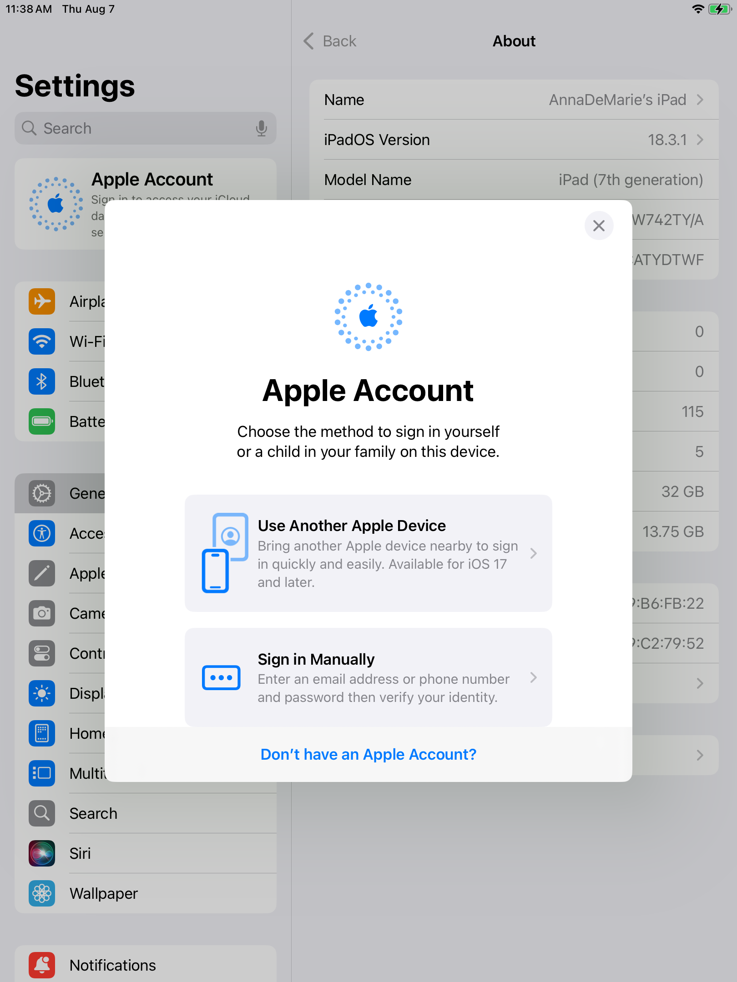Open the device Name row chevron
This screenshot has width=737, height=982.
pyautogui.click(x=700, y=100)
